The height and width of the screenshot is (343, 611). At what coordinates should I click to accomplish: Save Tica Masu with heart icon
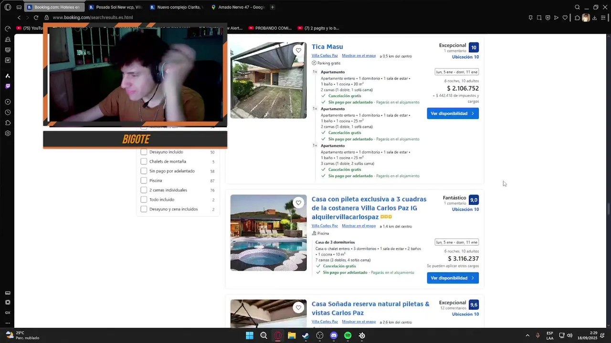(x=298, y=50)
